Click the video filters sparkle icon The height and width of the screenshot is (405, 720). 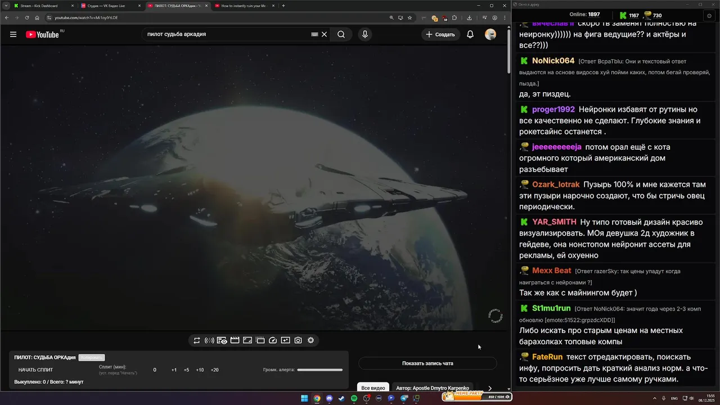click(285, 340)
